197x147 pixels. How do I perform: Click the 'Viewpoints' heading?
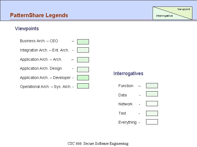pyautogui.click(x=27, y=29)
